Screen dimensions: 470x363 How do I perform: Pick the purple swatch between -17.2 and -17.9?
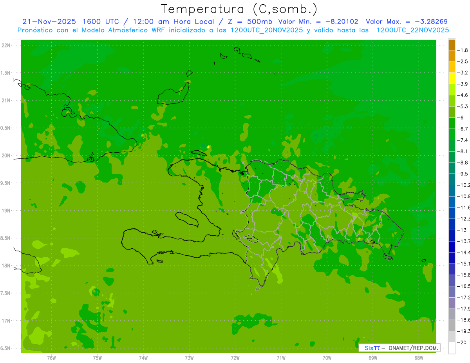[x=452, y=303]
